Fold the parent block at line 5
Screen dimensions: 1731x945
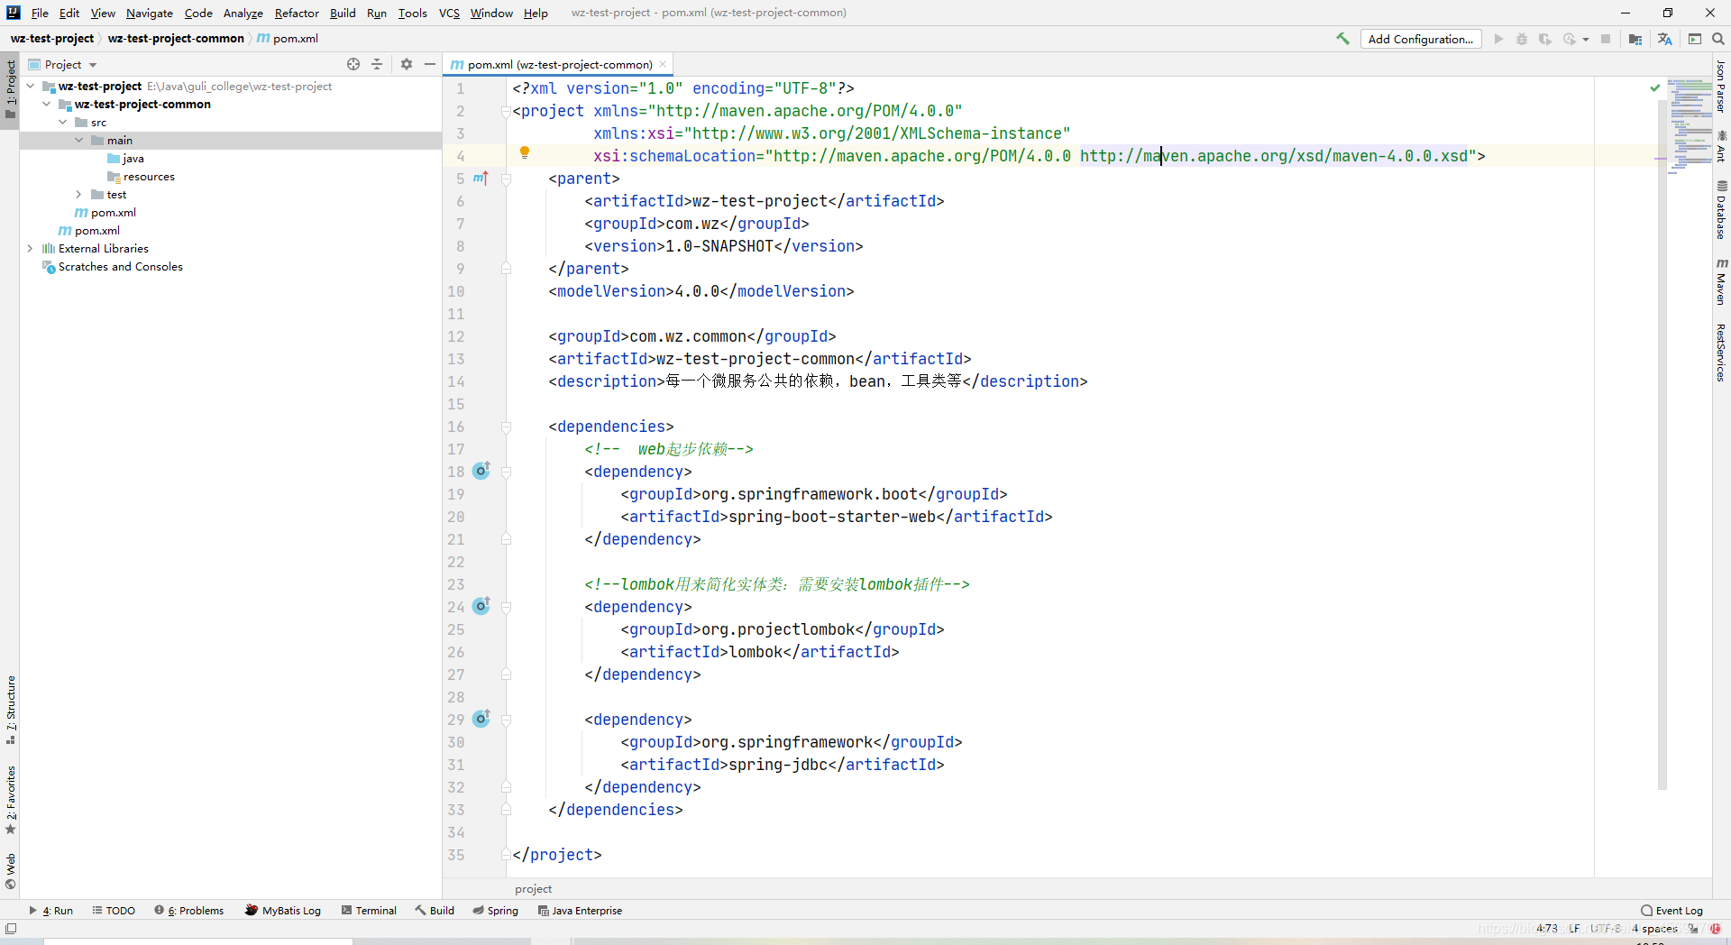507,179
